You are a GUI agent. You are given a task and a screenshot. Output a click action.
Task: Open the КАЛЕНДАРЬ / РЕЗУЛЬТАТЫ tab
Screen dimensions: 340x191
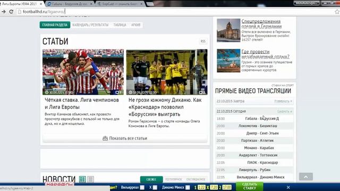click(90, 25)
